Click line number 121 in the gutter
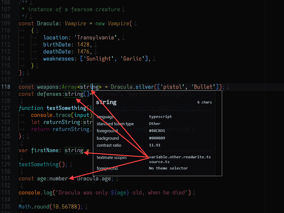284x213 pixels. coord(6,108)
